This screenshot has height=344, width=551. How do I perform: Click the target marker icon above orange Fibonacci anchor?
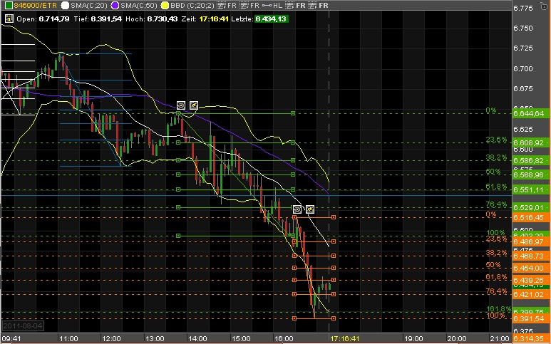coord(297,209)
